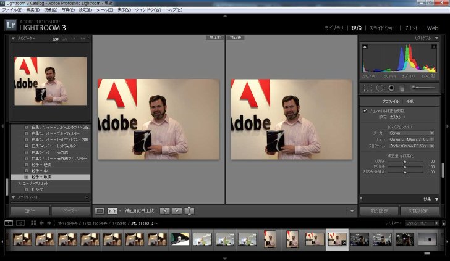Open the Develop menu
The image size is (450, 261).
51,10
